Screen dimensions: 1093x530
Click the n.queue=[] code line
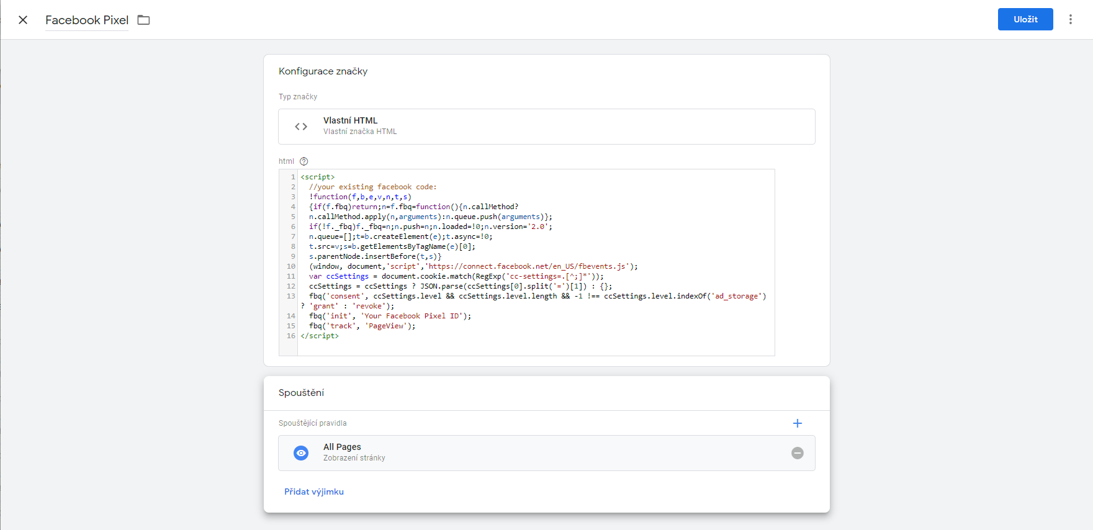[x=401, y=236]
